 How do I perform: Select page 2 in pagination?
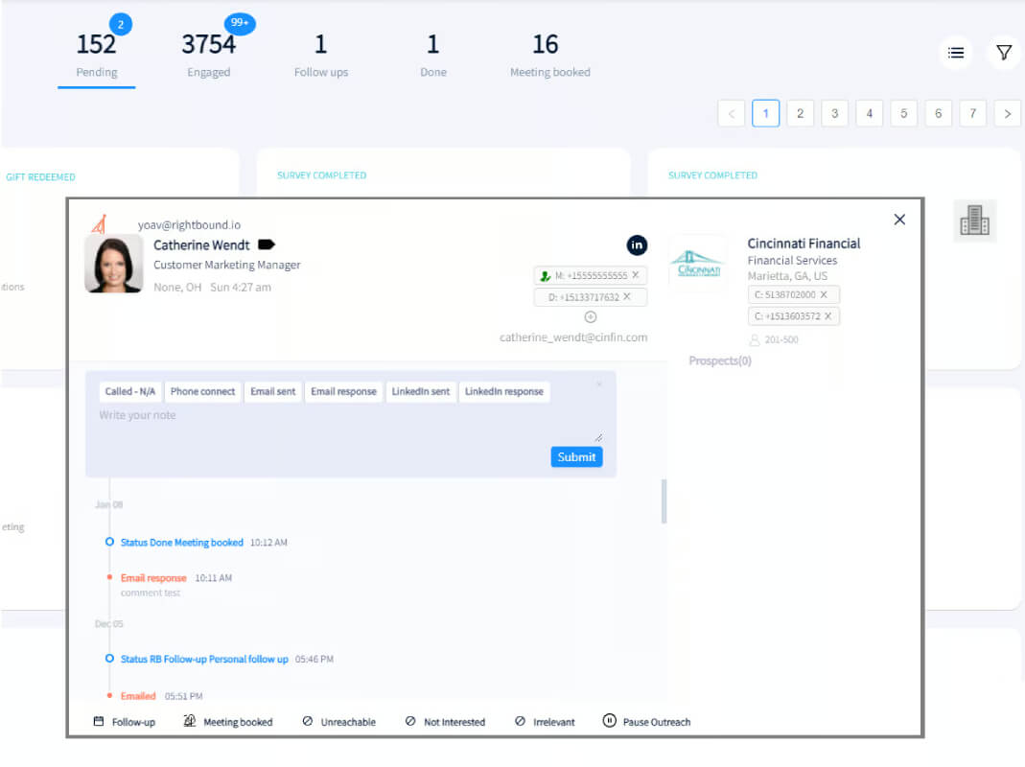pyautogui.click(x=800, y=114)
